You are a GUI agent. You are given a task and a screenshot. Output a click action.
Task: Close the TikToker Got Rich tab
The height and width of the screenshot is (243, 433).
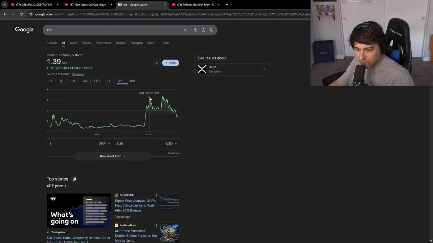pyautogui.click(x=219, y=5)
